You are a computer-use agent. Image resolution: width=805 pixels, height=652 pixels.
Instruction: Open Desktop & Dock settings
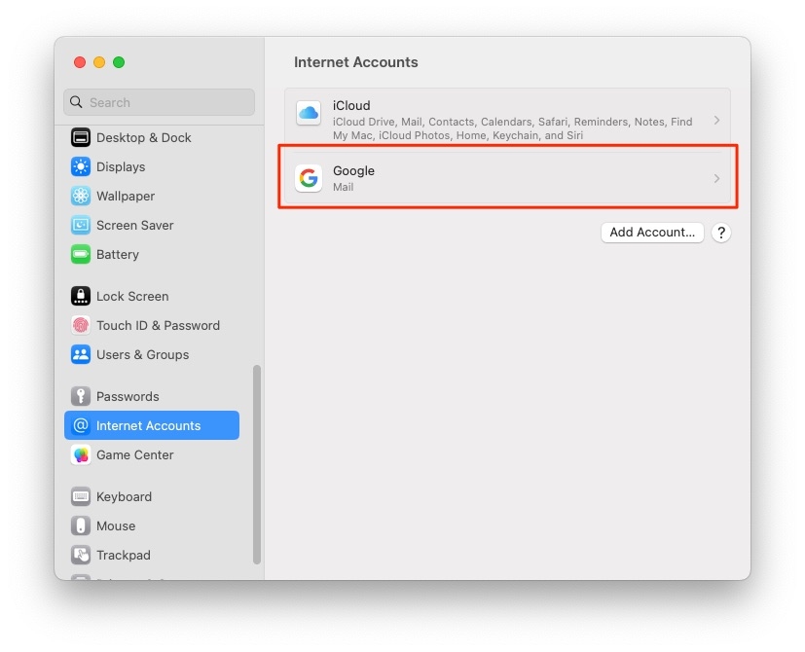pyautogui.click(x=144, y=137)
